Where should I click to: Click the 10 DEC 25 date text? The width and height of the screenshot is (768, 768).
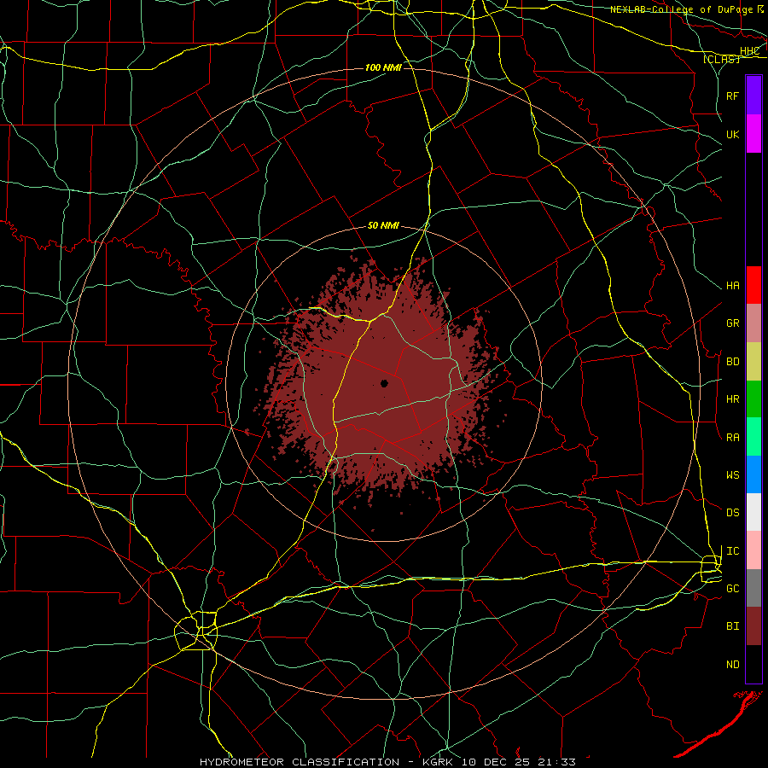coord(494,762)
